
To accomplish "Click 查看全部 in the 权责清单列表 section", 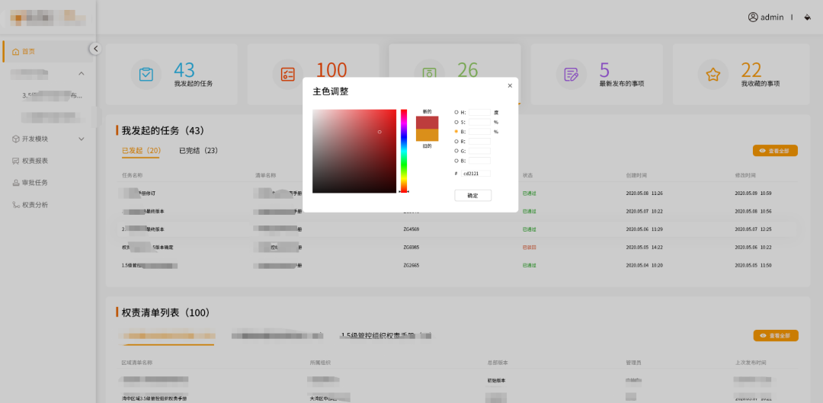I will (776, 335).
